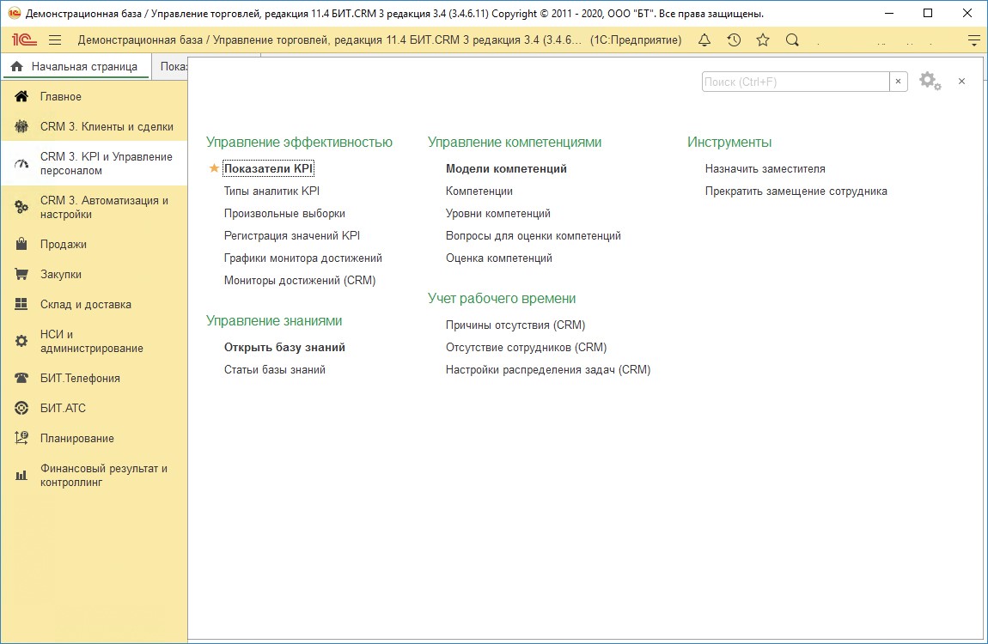The width and height of the screenshot is (988, 644).
Task: Click the gears icon for Автоматизация
Action: pyautogui.click(x=21, y=207)
